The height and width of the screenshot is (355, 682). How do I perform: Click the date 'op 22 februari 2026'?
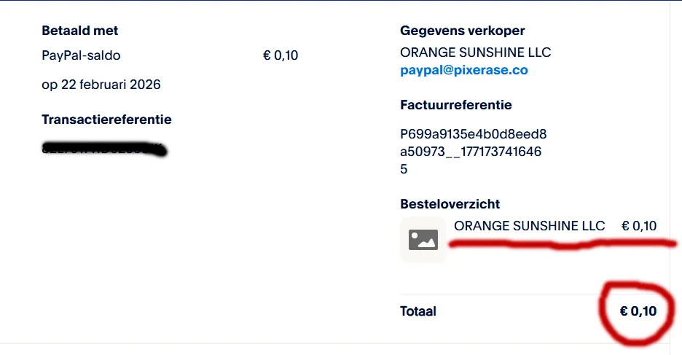click(x=101, y=85)
